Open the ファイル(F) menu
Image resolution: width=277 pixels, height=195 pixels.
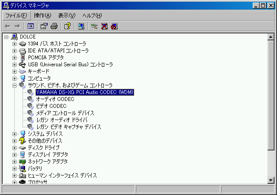(16, 16)
